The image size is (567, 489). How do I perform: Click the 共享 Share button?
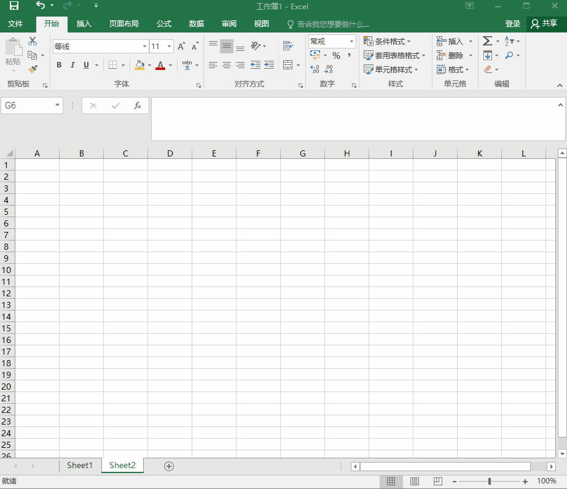click(544, 24)
